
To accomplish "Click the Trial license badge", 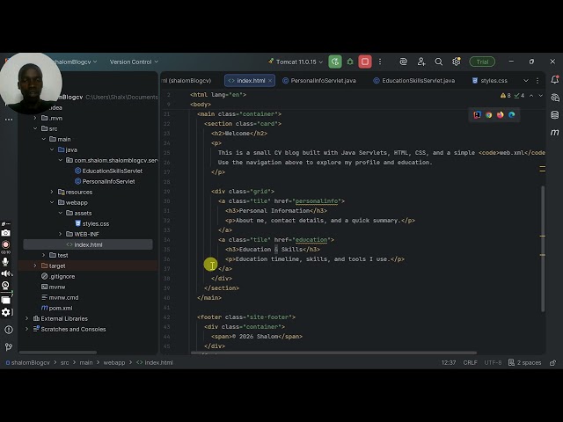I will coord(482,62).
